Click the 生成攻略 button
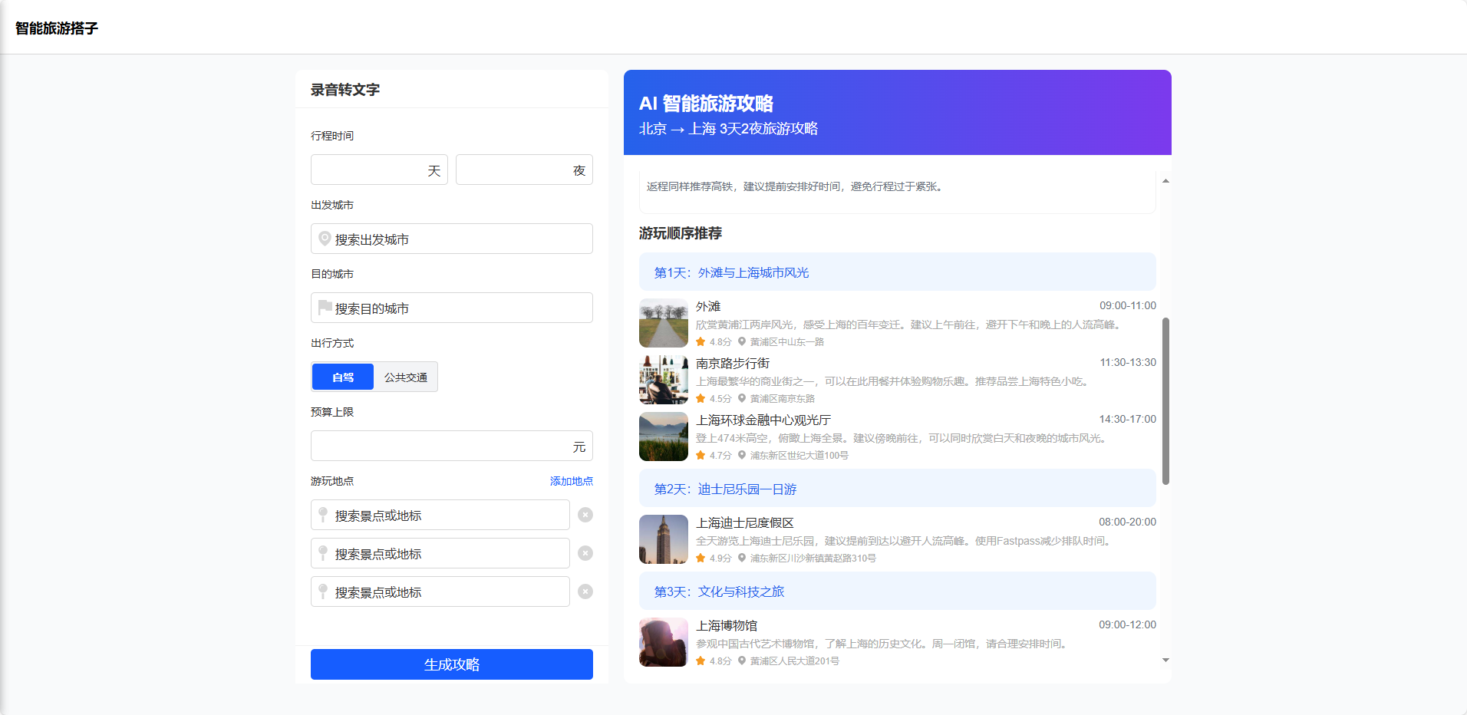 click(x=451, y=664)
